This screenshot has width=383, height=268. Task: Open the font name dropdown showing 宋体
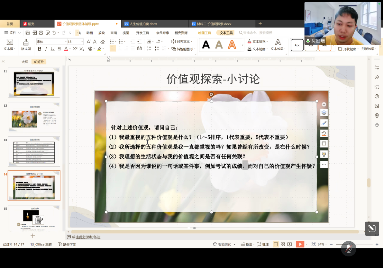51,42
